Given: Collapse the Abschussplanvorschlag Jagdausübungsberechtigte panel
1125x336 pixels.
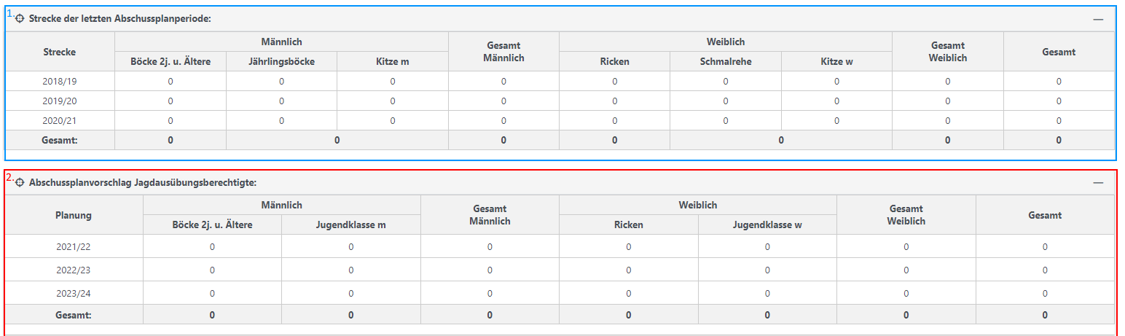Looking at the screenshot, I should [1098, 183].
